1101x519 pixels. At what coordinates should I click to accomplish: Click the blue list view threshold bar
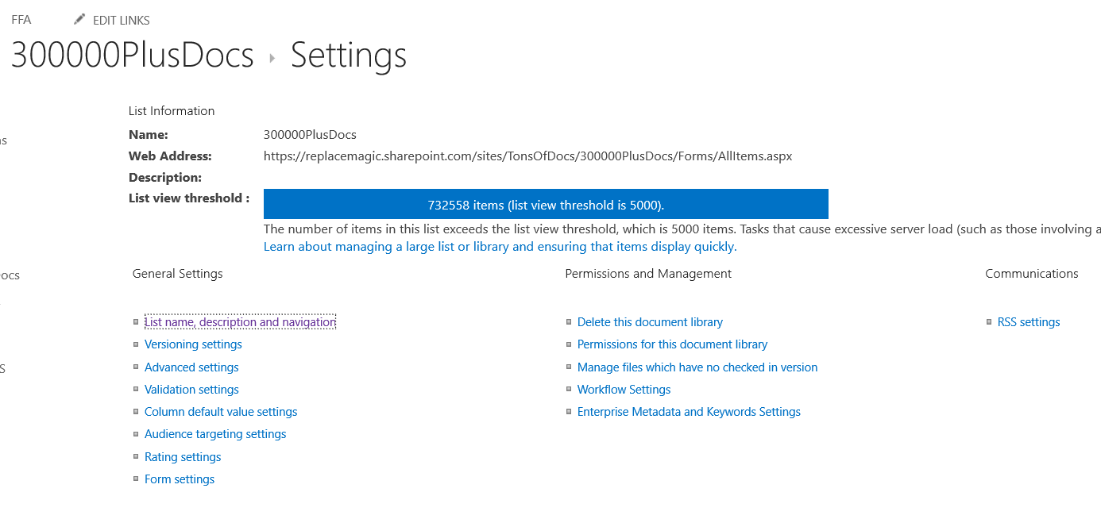pyautogui.click(x=546, y=205)
